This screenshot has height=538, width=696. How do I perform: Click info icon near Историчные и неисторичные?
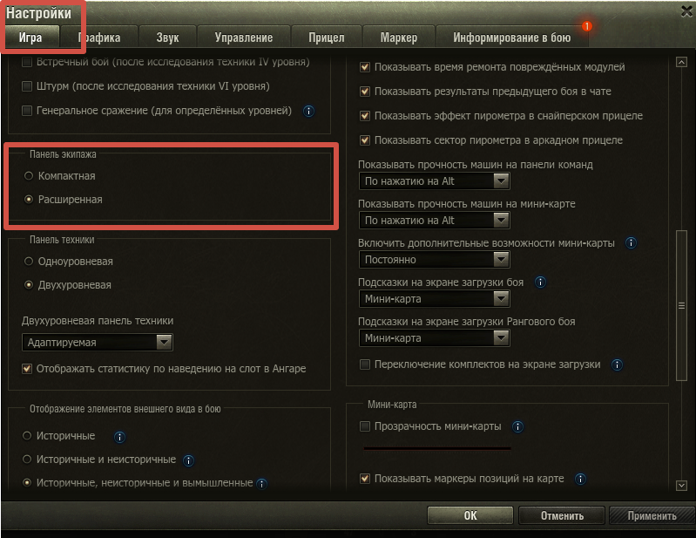pyautogui.click(x=188, y=460)
